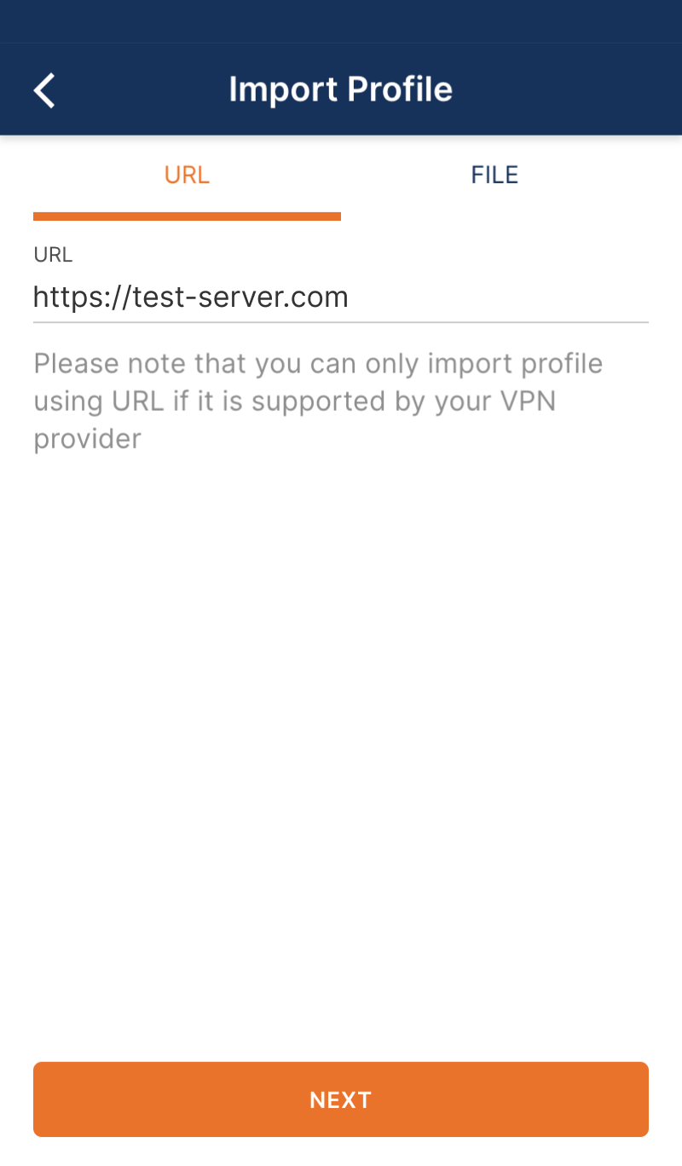Tap the NEXT button
This screenshot has width=682, height=1166.
tap(341, 1100)
